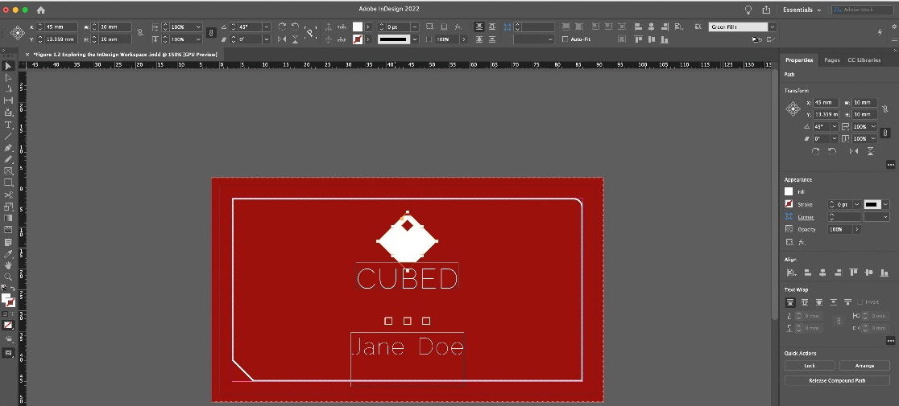The image size is (899, 406).
Task: Click the fill color swatch in control bar
Action: coord(357,27)
